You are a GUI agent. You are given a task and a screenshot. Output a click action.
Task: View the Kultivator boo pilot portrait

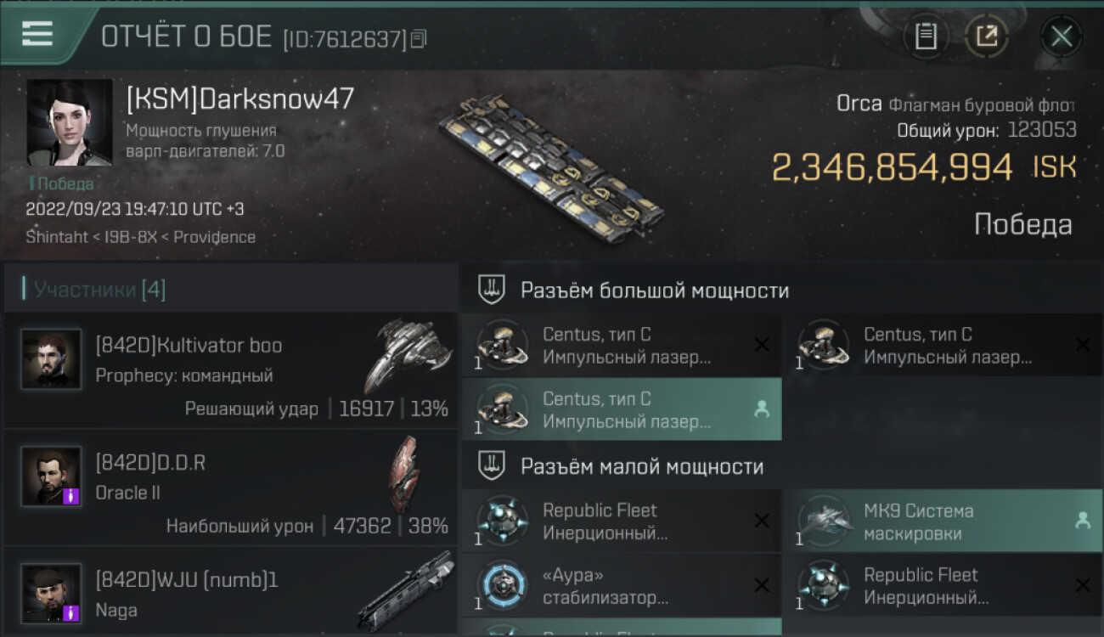tap(52, 359)
